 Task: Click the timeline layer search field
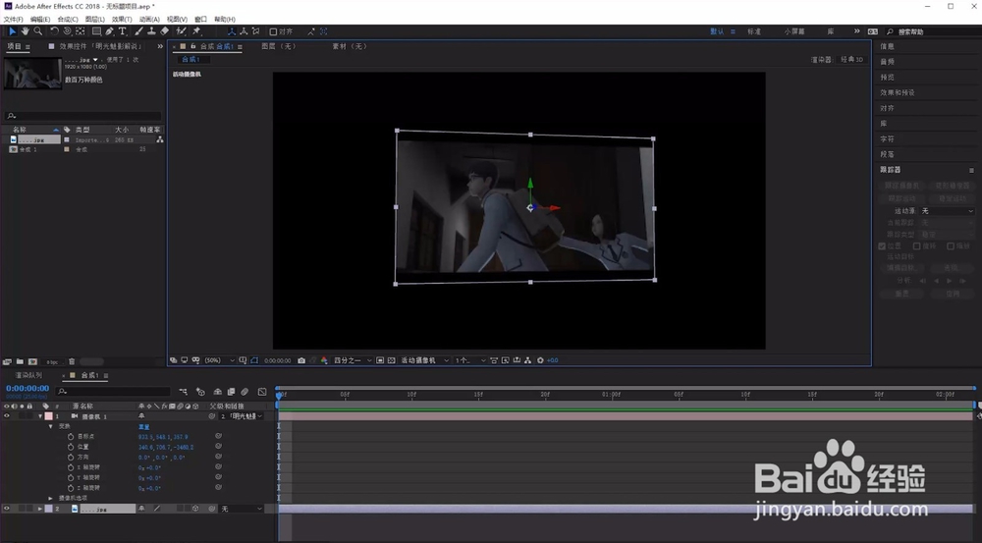[x=113, y=392]
